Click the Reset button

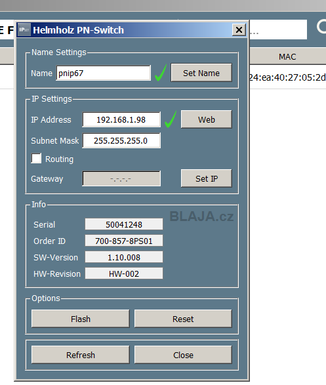pos(183,319)
